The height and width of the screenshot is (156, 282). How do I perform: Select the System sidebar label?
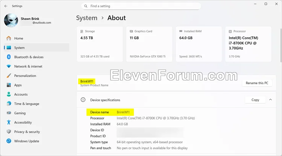(19, 48)
